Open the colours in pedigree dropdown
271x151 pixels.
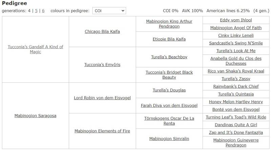pos(109,11)
